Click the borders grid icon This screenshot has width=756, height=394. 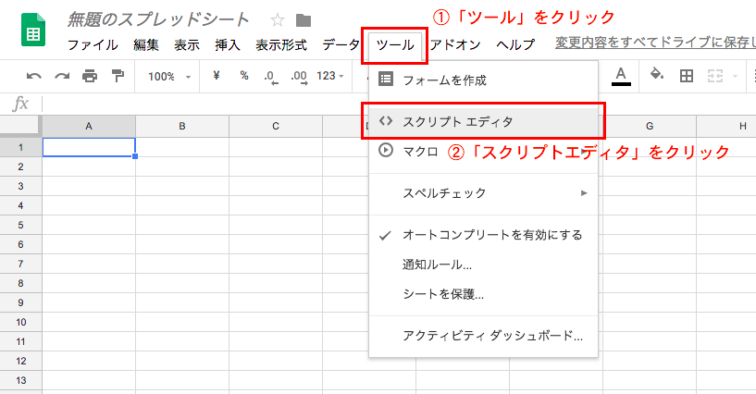[686, 76]
